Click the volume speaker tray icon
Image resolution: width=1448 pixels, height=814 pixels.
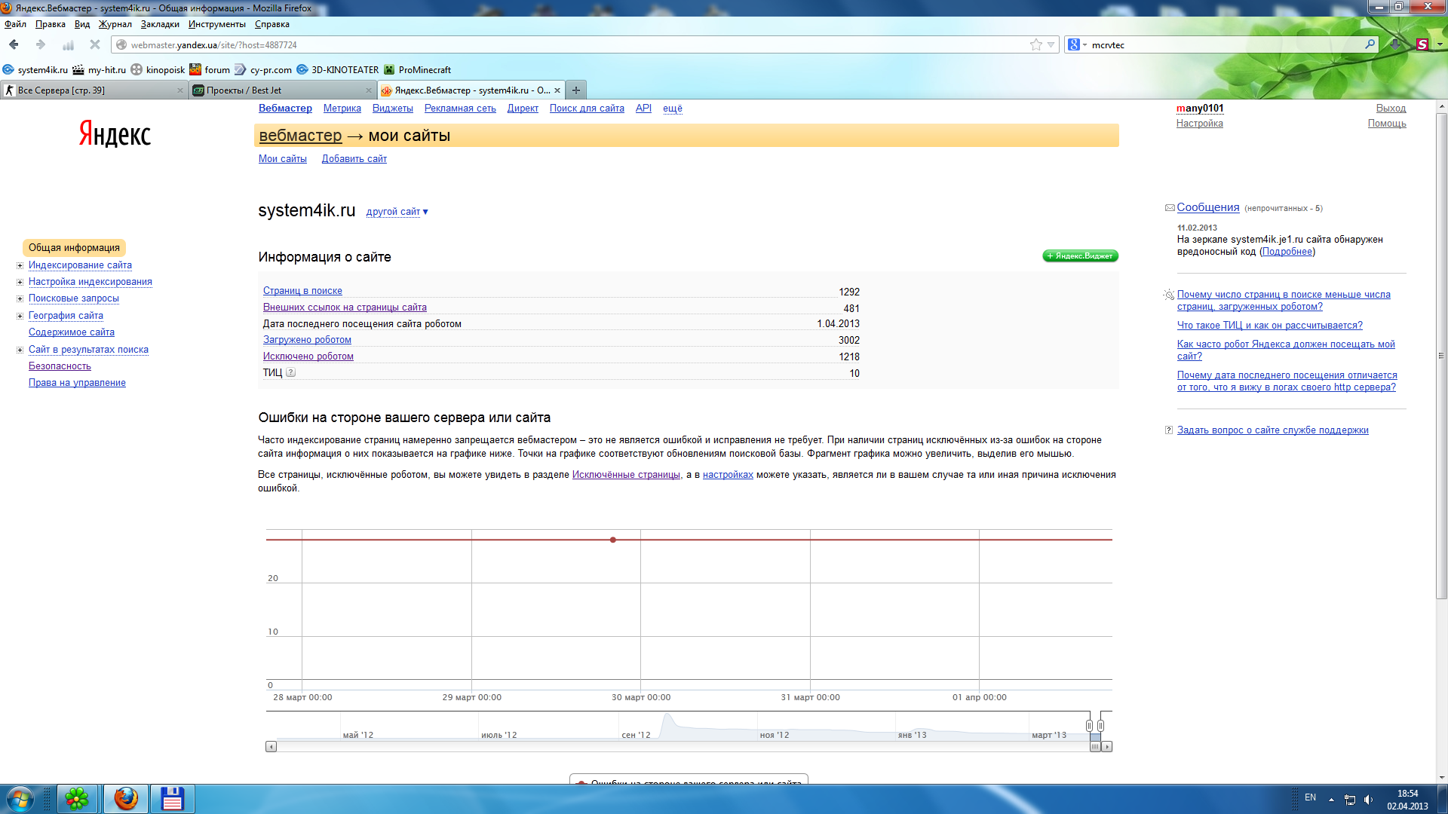(x=1368, y=800)
